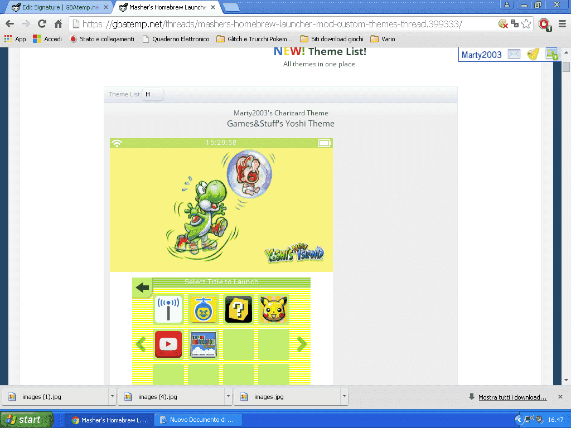Click the YouTube play app icon
Screen dimensions: 571x428
tap(168, 344)
